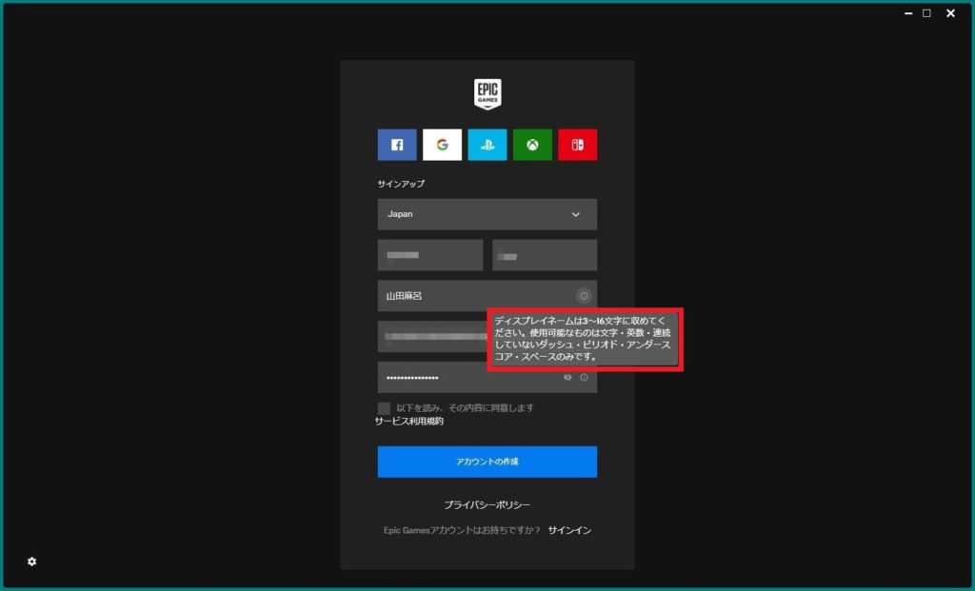Sign up with Facebook icon
Screen dimensions: 975x591
[x=397, y=145]
